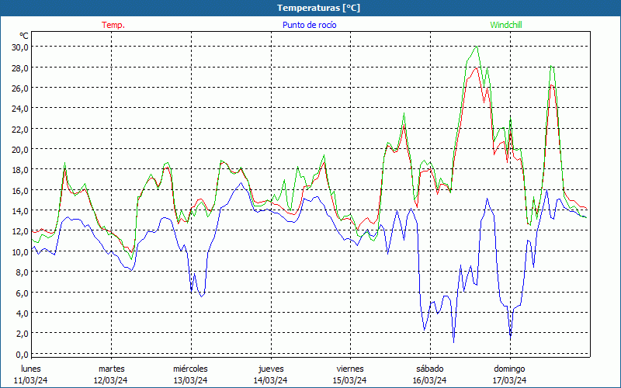This screenshot has width=621, height=388.
Task: Click the 22,0 y-axis value
Action: coord(20,129)
